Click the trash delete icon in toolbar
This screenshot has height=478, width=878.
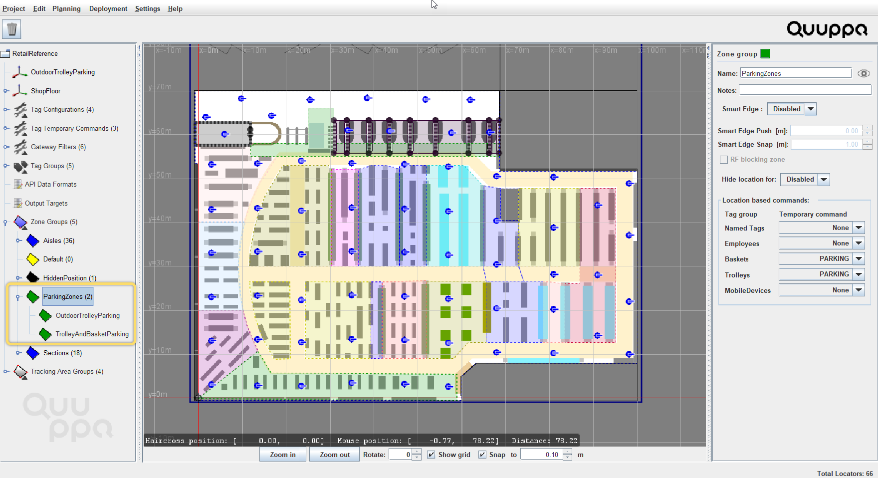11,29
